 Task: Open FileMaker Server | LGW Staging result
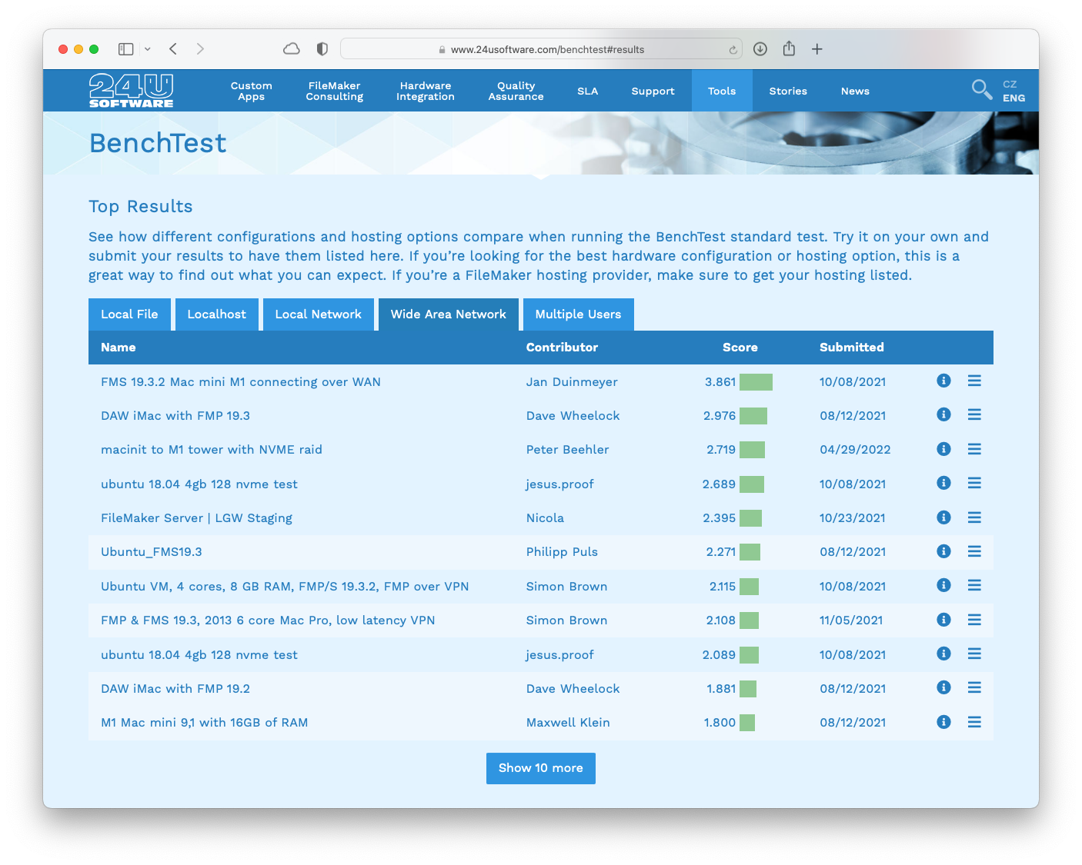[x=197, y=518]
